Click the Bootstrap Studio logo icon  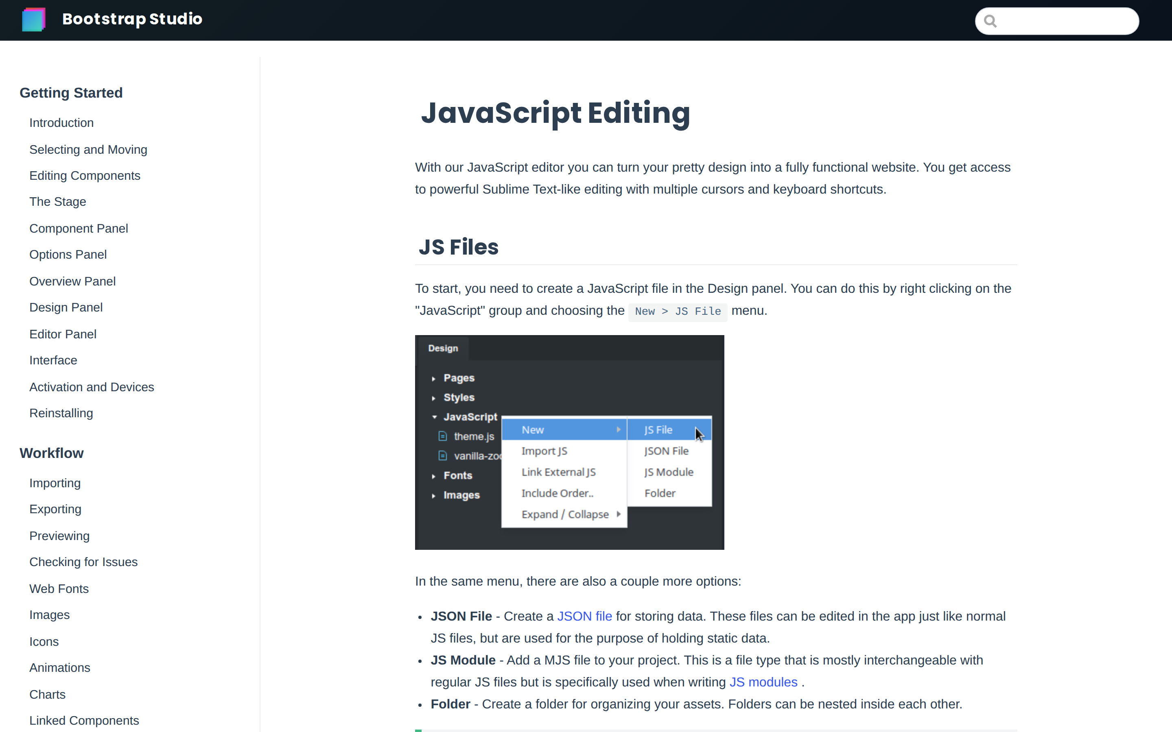[33, 20]
